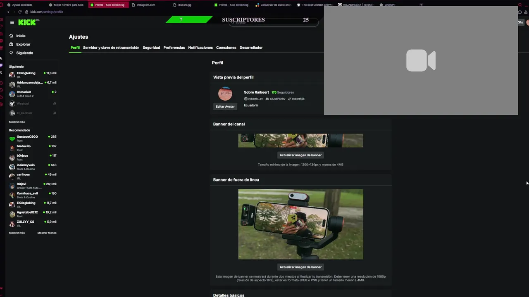Open Adrianozendeja channel avatar
Screen dimensions: 529x297
click(12, 84)
